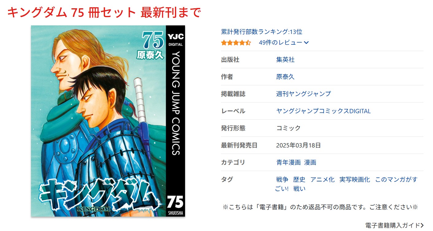The height and width of the screenshot is (231, 433).
Task: Open the 青年漫画 category link
Action: pos(288,162)
